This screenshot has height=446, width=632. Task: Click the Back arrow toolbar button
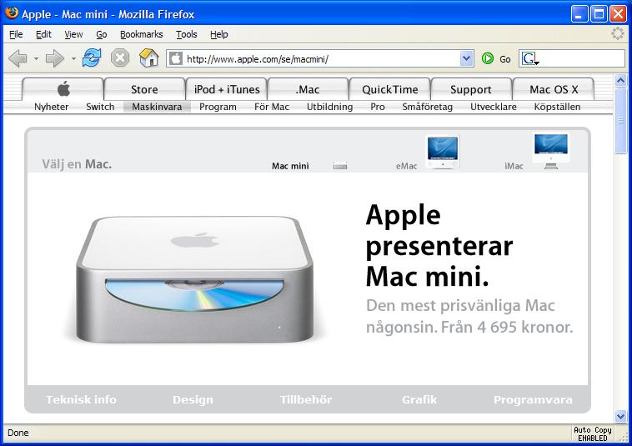pos(18,59)
